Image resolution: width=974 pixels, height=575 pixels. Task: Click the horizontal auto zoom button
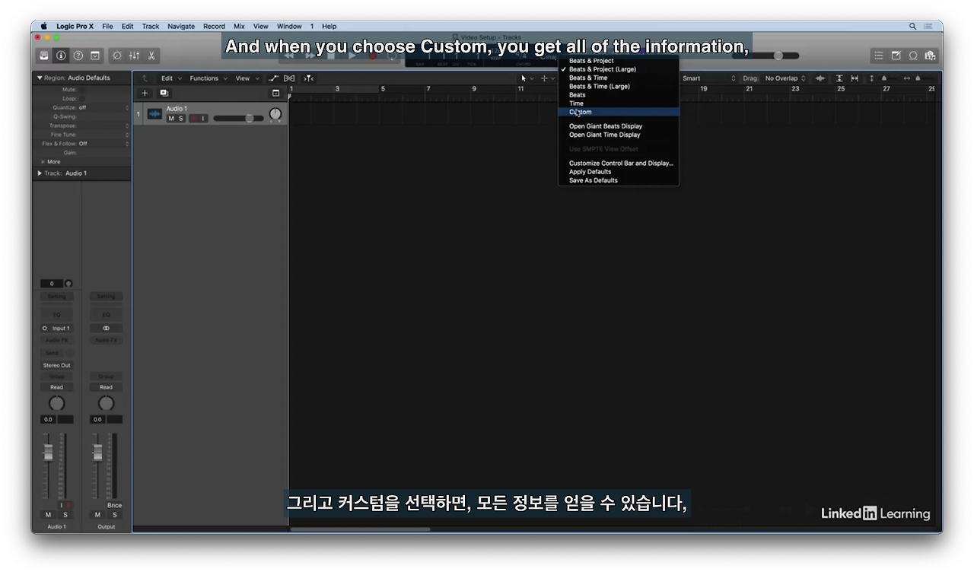click(x=855, y=78)
